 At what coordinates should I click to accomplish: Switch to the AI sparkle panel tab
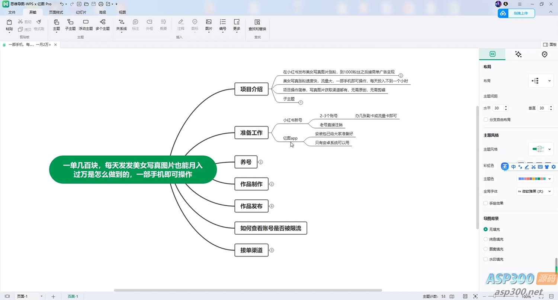(518, 54)
